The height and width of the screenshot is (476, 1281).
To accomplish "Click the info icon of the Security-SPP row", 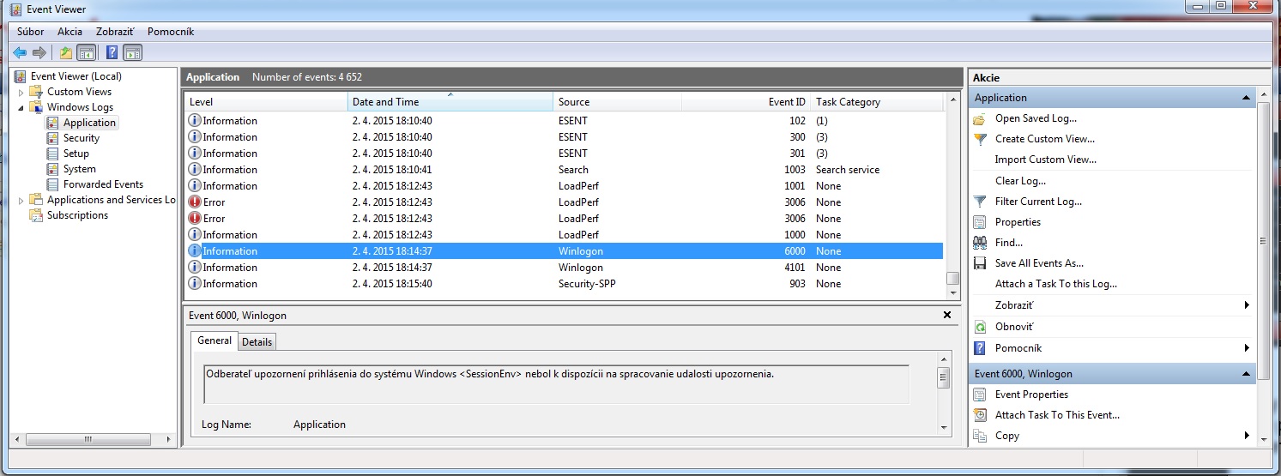I will point(195,284).
